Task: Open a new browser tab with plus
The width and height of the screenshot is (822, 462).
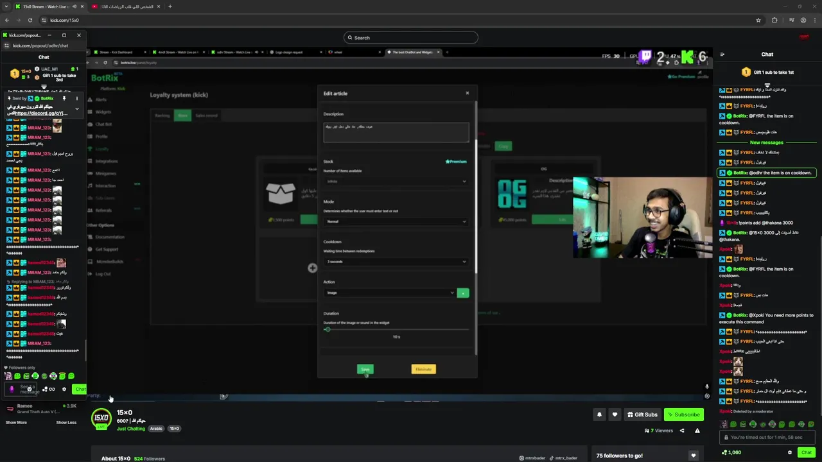Action: (170, 6)
